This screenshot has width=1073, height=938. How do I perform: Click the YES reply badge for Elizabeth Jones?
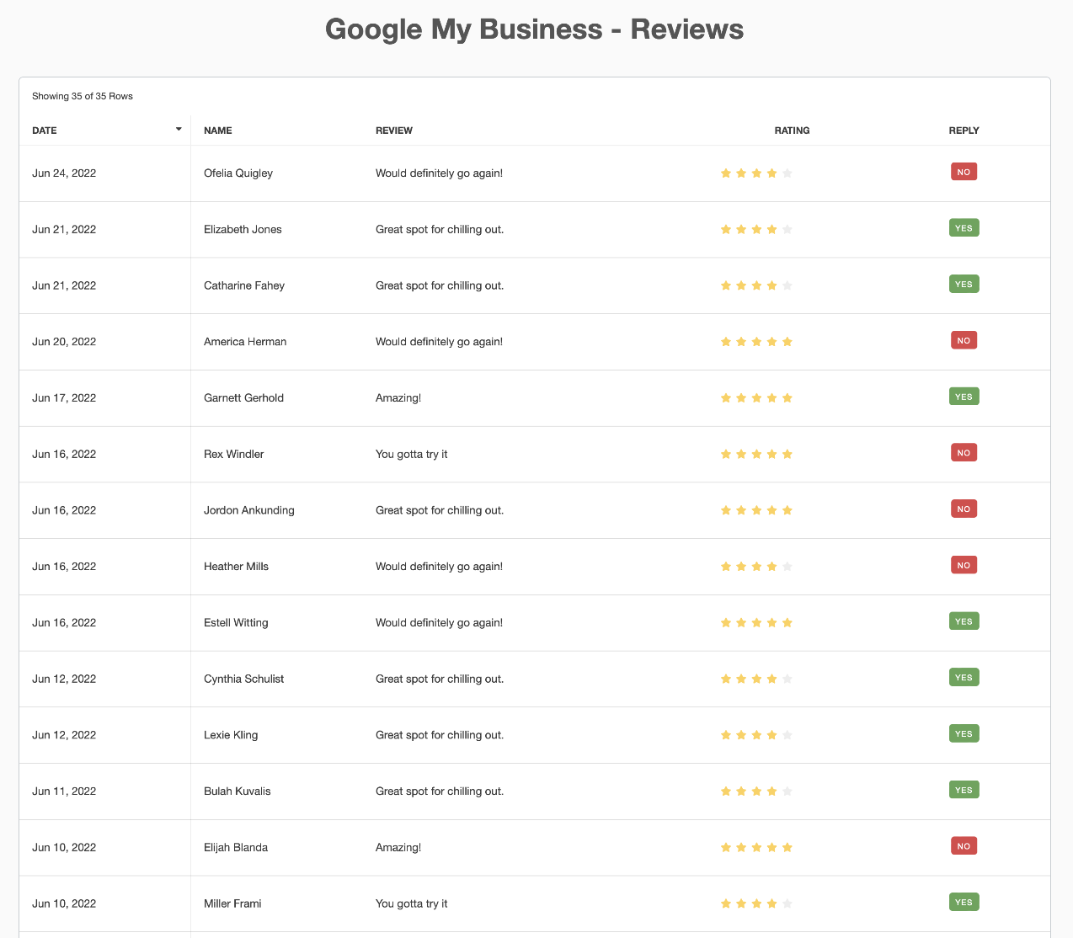pos(964,228)
